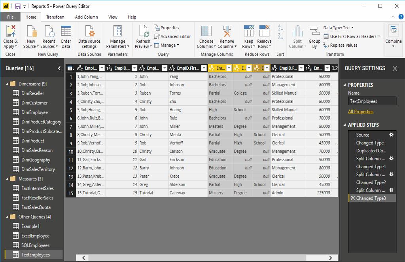
Task: Sort the column in ascending order
Action: 280,28
